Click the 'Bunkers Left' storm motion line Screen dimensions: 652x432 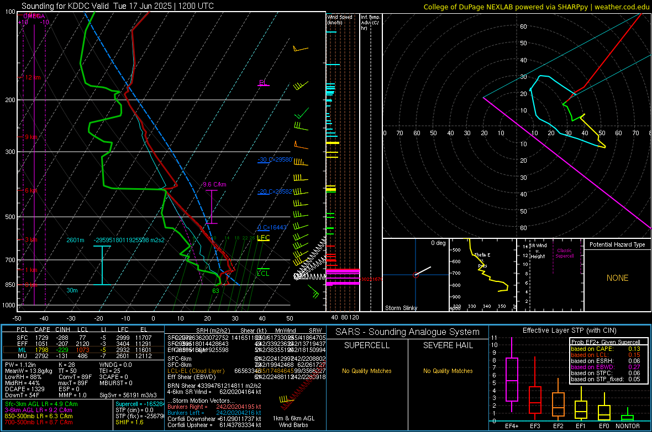[x=214, y=413]
